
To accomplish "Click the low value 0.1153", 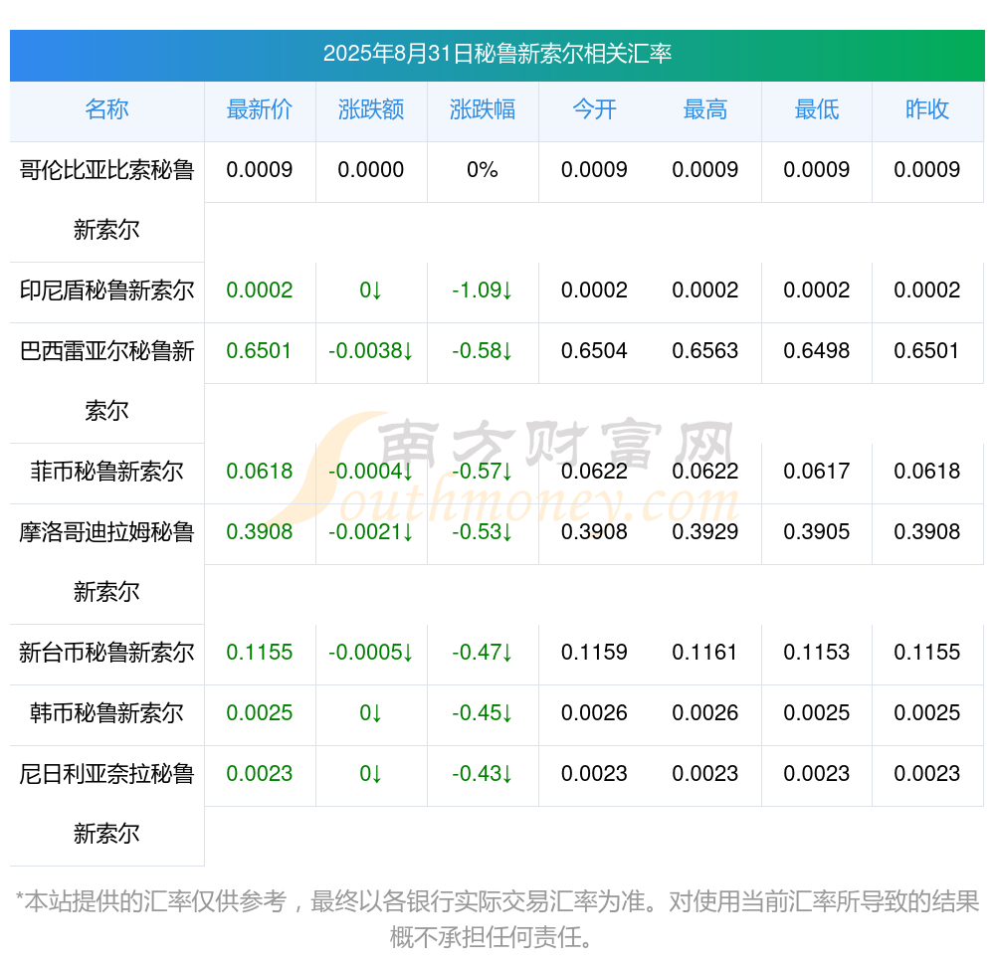I will [817, 652].
